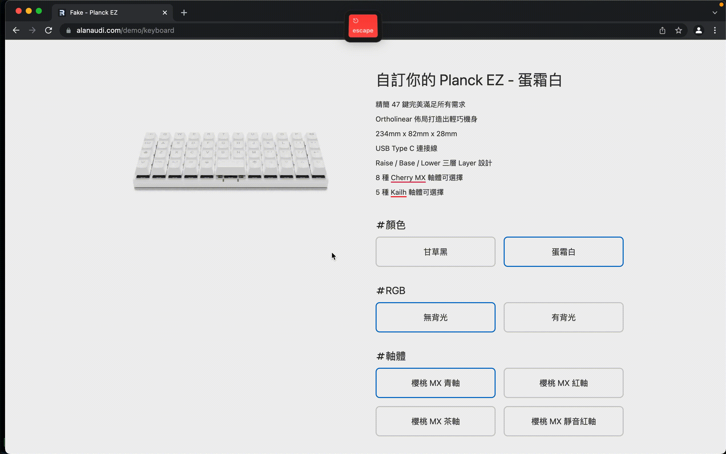The image size is (726, 454).
Task: Open a new tab with plus
Action: click(184, 13)
